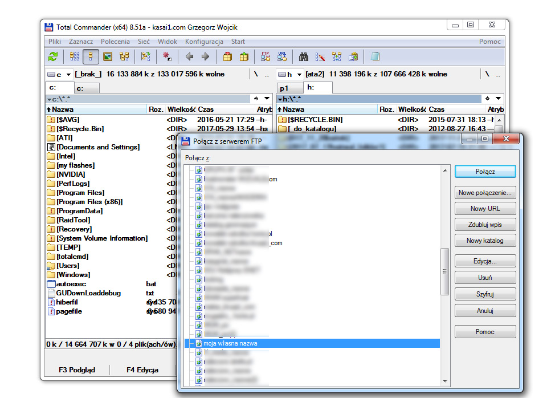Open the Pomoc menu in menu bar
Viewport: 547px width, 398px height.
point(490,42)
